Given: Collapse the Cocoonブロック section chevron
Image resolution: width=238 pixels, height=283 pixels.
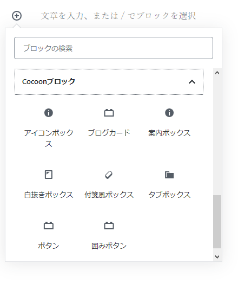Looking at the screenshot, I should (x=192, y=82).
